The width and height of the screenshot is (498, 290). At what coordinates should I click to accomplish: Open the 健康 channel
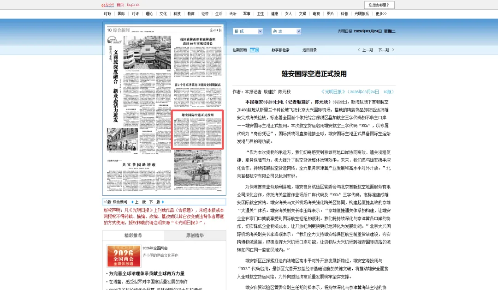pyautogui.click(x=275, y=14)
